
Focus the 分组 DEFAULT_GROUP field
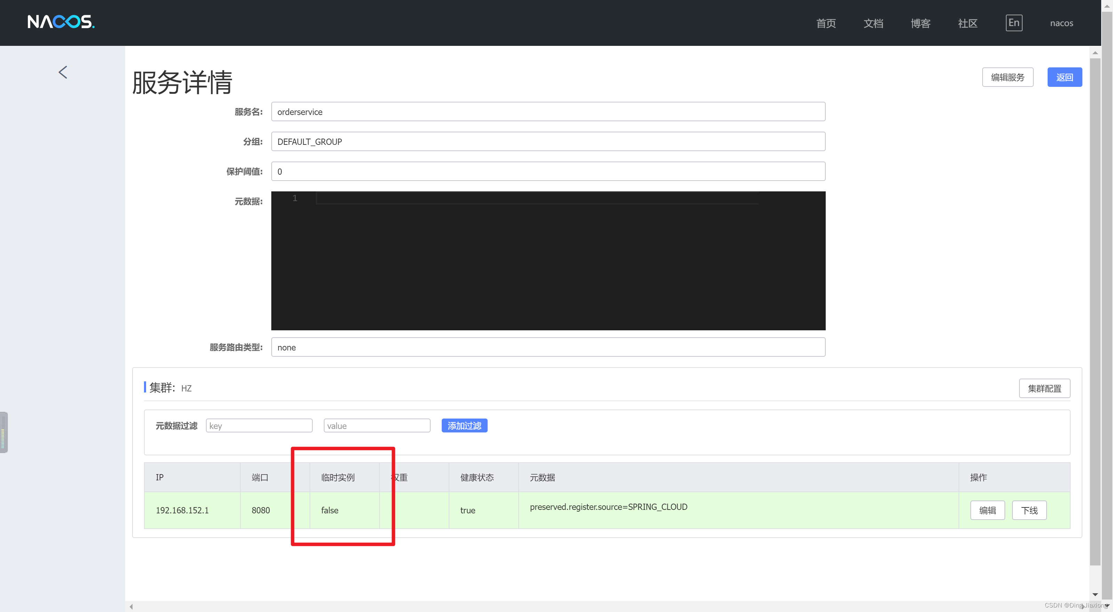pyautogui.click(x=548, y=142)
